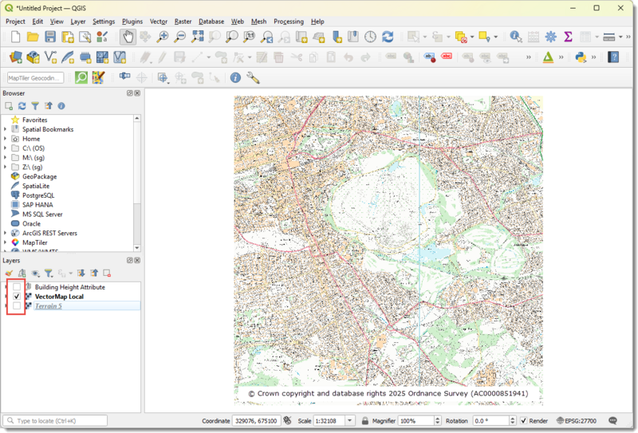
Task: Show statistical summary with the Sigma icon
Action: click(x=568, y=37)
